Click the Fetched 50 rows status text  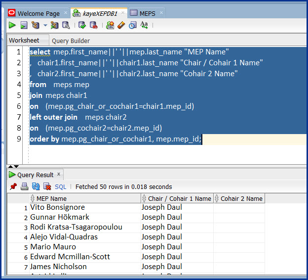123,187
